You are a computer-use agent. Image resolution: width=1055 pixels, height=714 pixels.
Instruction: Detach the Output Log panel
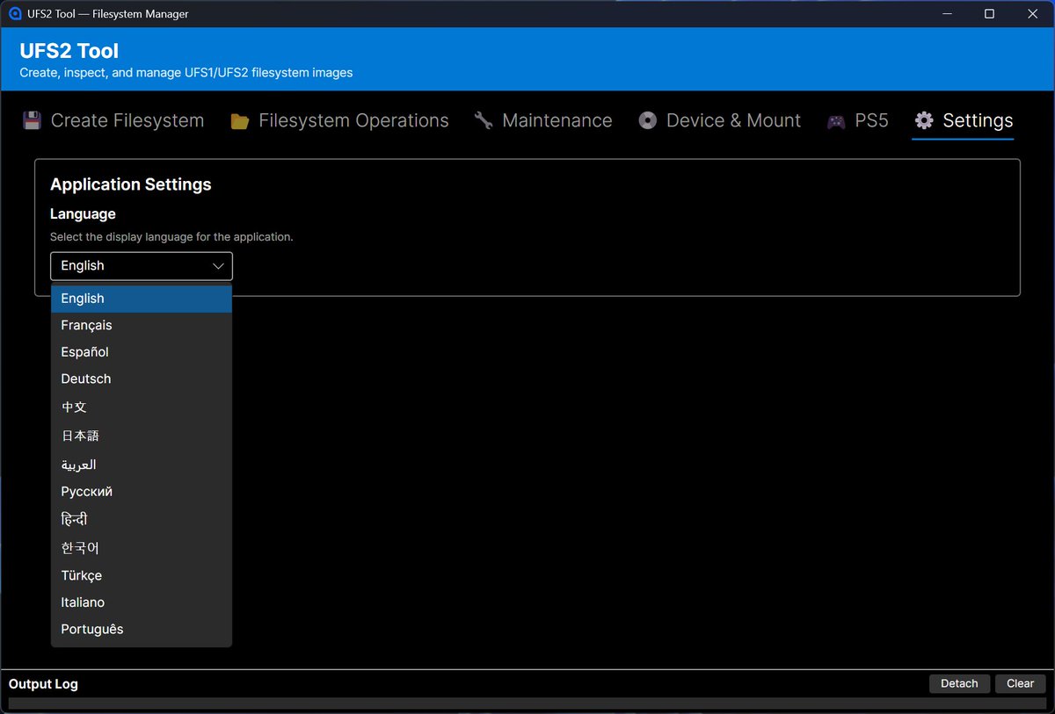(x=959, y=684)
